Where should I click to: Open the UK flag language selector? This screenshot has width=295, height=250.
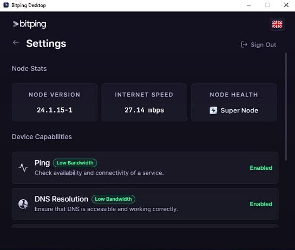pyautogui.click(x=277, y=24)
